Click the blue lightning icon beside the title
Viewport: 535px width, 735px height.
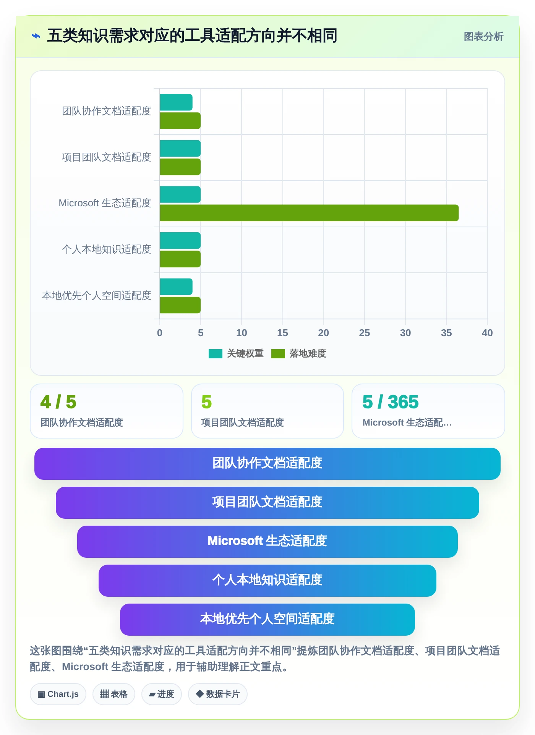click(x=36, y=36)
